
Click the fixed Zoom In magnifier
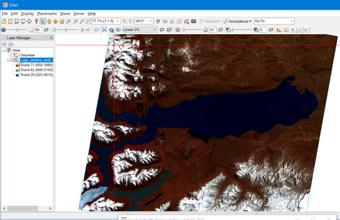pos(75,21)
